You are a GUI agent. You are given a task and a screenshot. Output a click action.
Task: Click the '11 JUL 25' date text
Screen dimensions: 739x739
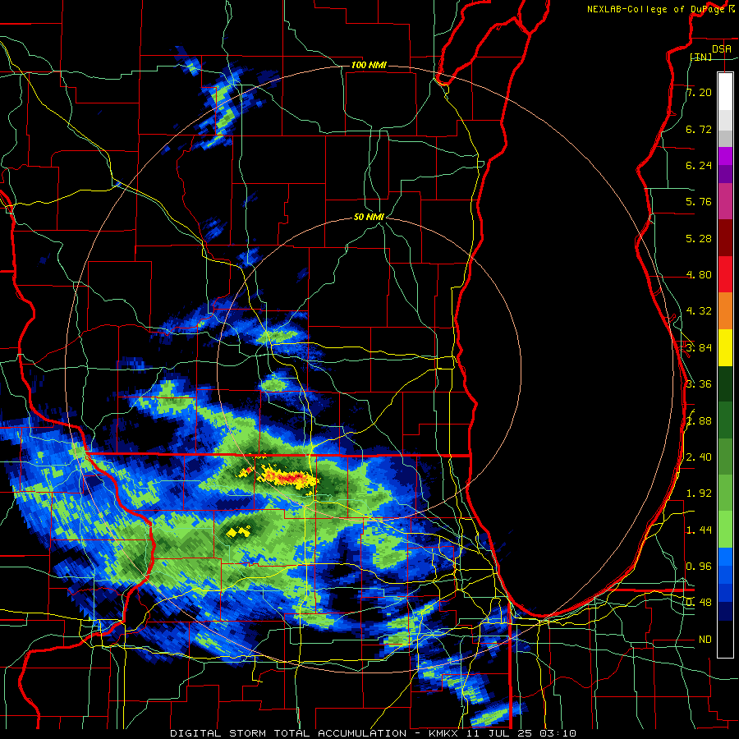point(499,733)
